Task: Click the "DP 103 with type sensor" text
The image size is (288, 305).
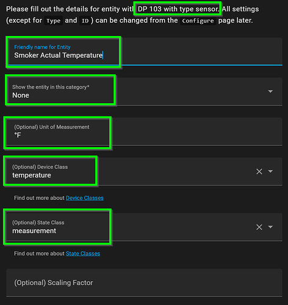Action: click(178, 9)
